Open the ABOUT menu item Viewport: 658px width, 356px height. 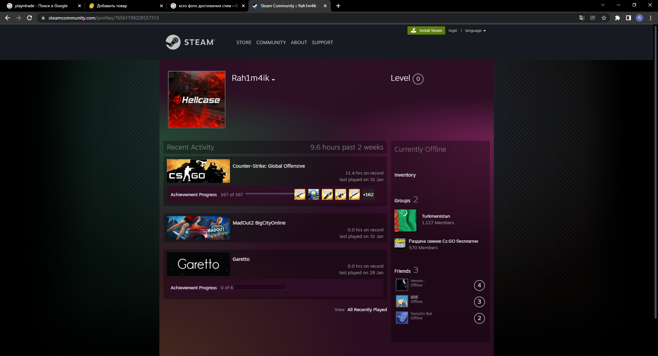[298, 42]
